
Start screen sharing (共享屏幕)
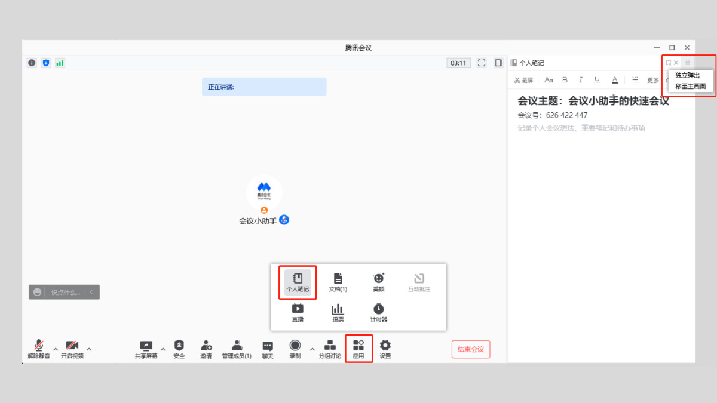(x=146, y=349)
